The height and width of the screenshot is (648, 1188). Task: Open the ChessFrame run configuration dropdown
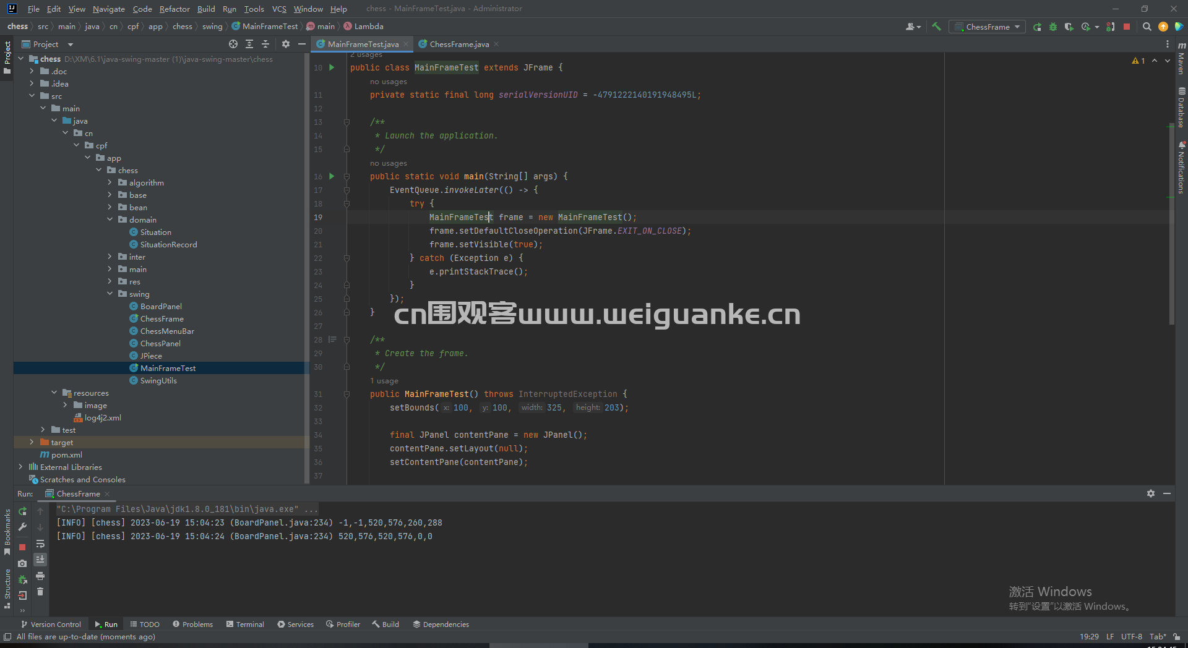point(988,27)
